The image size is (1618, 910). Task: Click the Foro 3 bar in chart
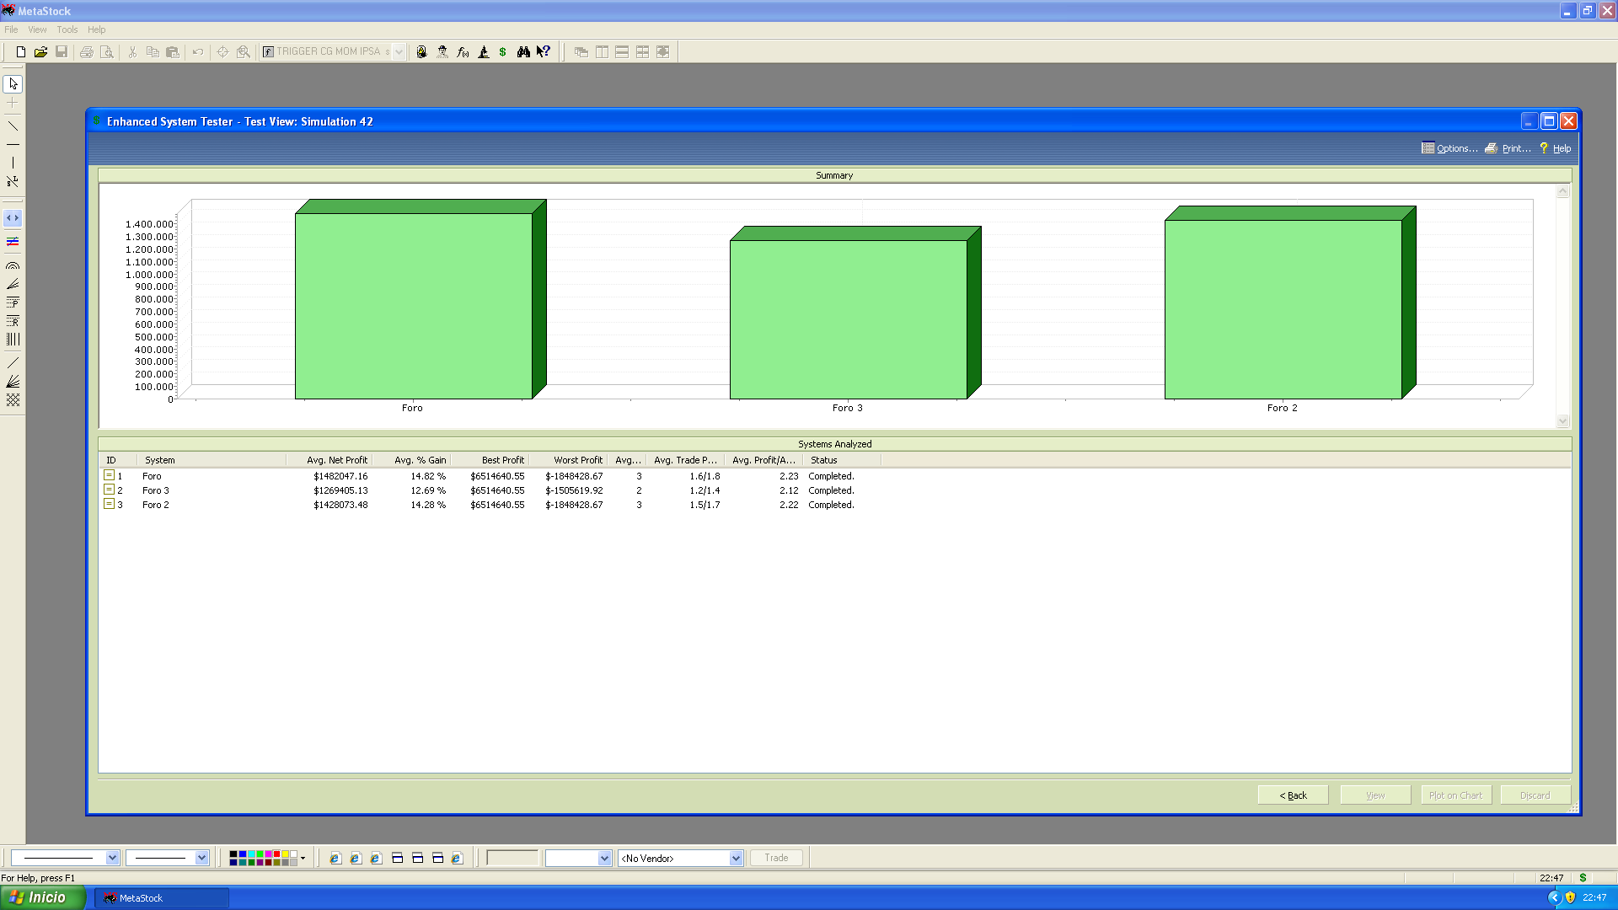pos(849,319)
